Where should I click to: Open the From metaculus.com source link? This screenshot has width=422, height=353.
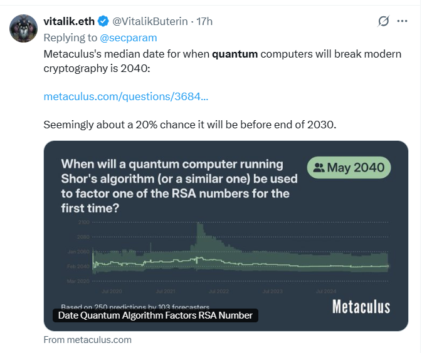87,340
